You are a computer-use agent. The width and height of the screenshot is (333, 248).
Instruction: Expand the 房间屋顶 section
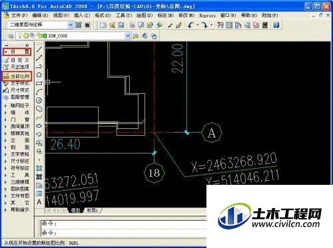click(x=17, y=126)
